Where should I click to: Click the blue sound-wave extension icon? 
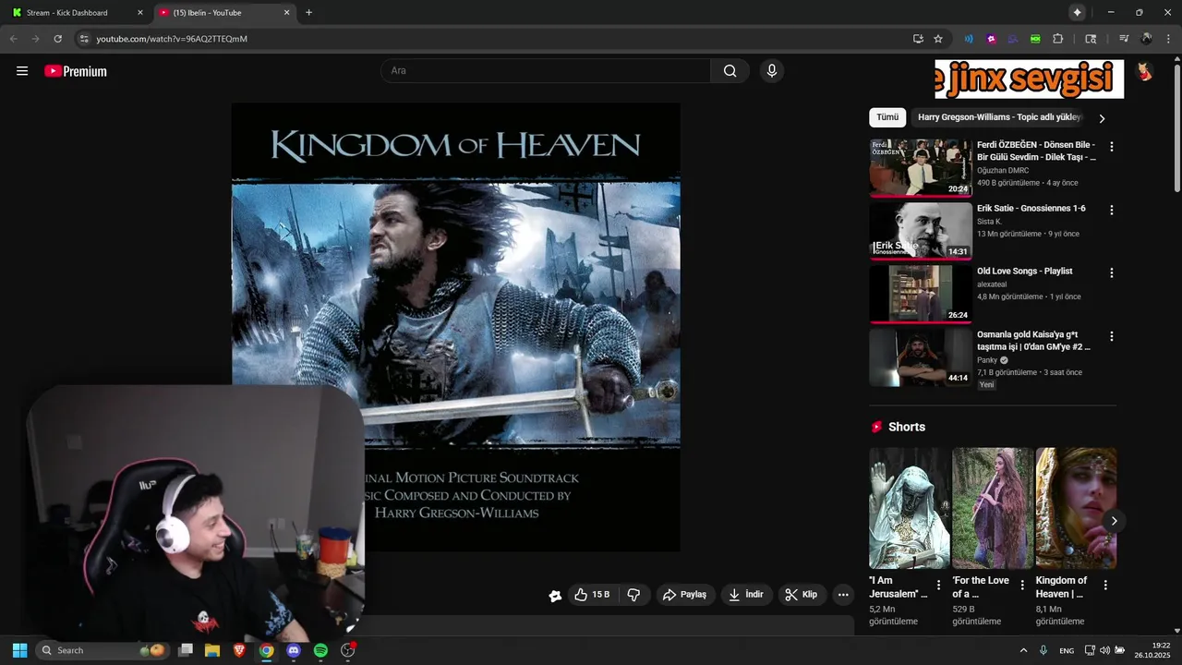click(969, 39)
